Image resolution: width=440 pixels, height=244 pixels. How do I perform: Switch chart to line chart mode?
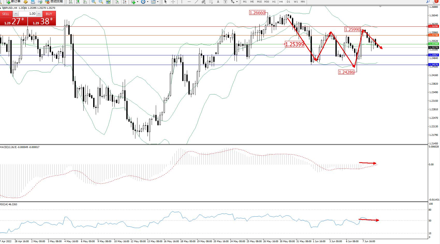[x=85, y=2]
